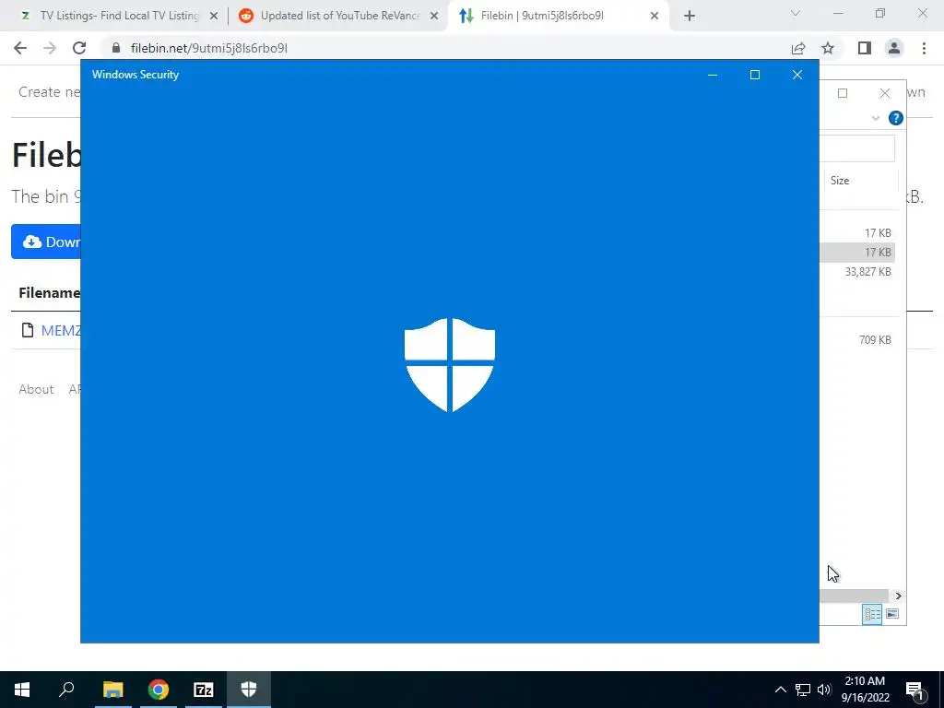This screenshot has height=708, width=944.
Task: Open taskbar search magnifier
Action: coord(66,690)
